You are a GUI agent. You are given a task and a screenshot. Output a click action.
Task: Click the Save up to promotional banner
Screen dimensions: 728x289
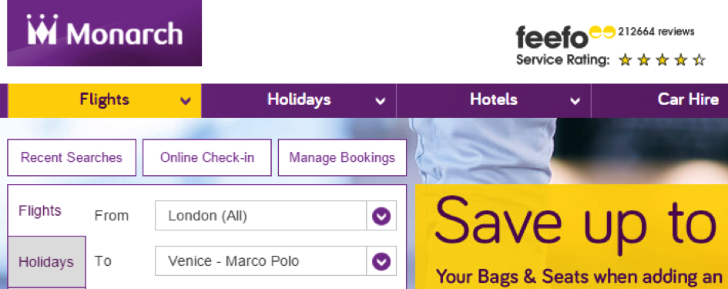(x=572, y=237)
